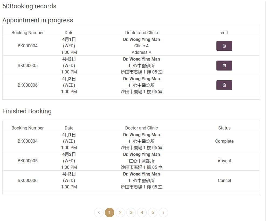Image resolution: width=266 pixels, height=221 pixels.
Task: Go back using the left chevron arrow
Action: (99, 212)
